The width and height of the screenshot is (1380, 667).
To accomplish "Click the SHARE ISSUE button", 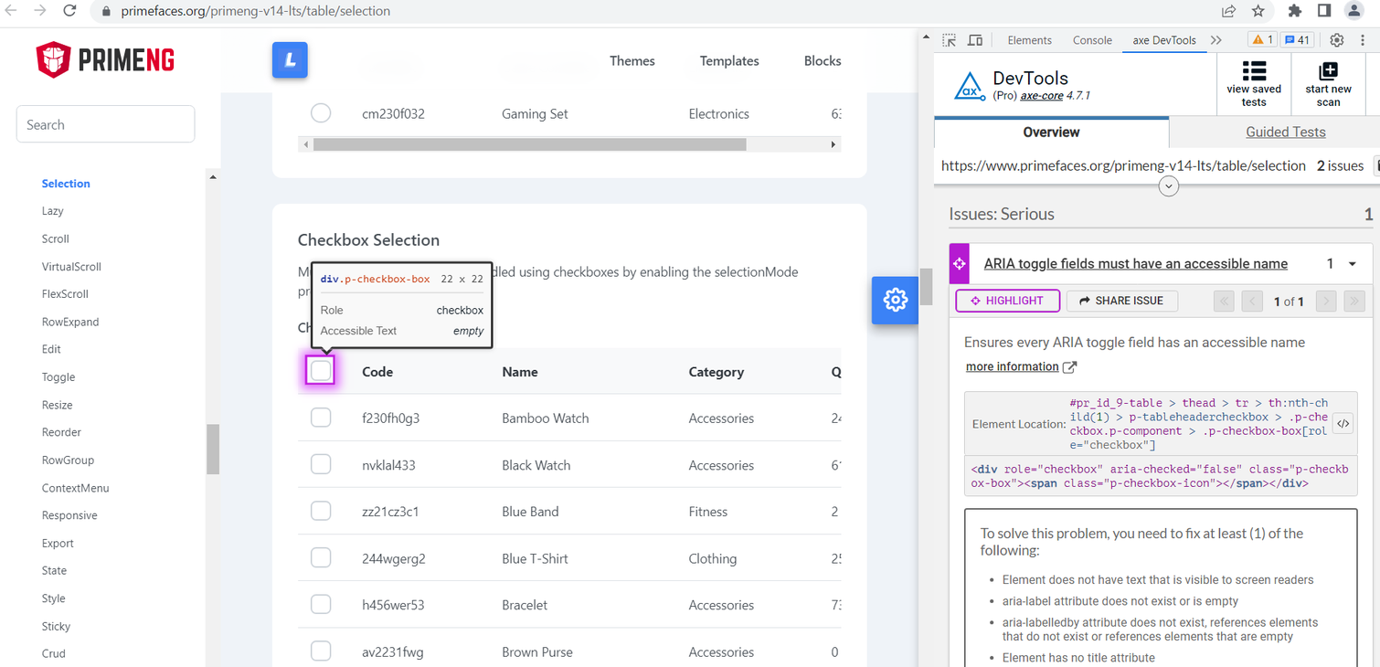I will (x=1121, y=300).
